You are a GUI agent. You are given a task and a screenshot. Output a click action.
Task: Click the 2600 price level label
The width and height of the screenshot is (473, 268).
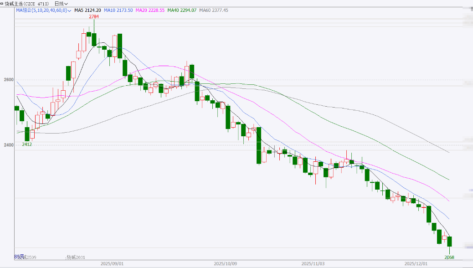click(x=7, y=80)
